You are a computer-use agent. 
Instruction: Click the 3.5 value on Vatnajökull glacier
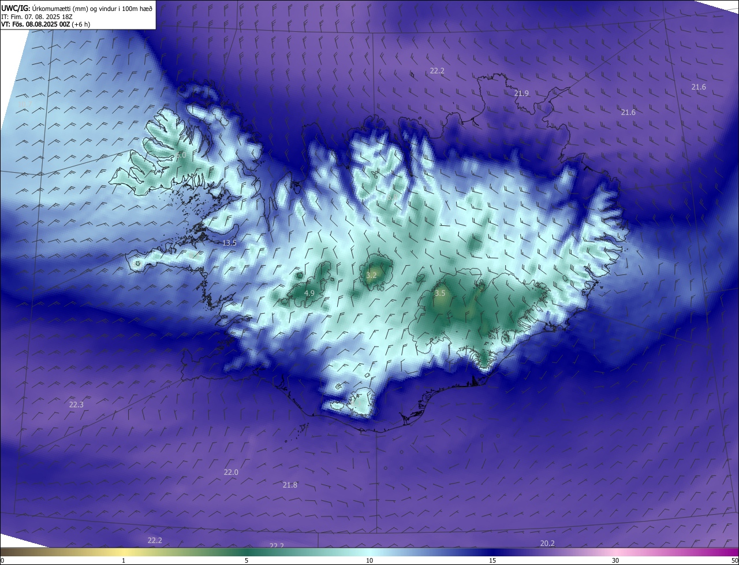(440, 293)
